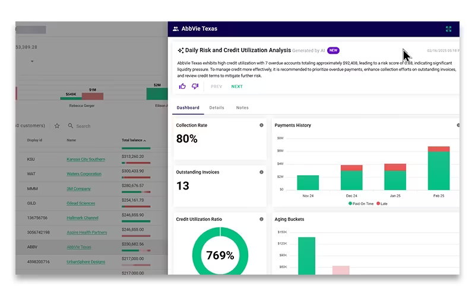This screenshot has width=475, height=296.
Task: Open the Waters Corporation customer link
Action: click(84, 174)
